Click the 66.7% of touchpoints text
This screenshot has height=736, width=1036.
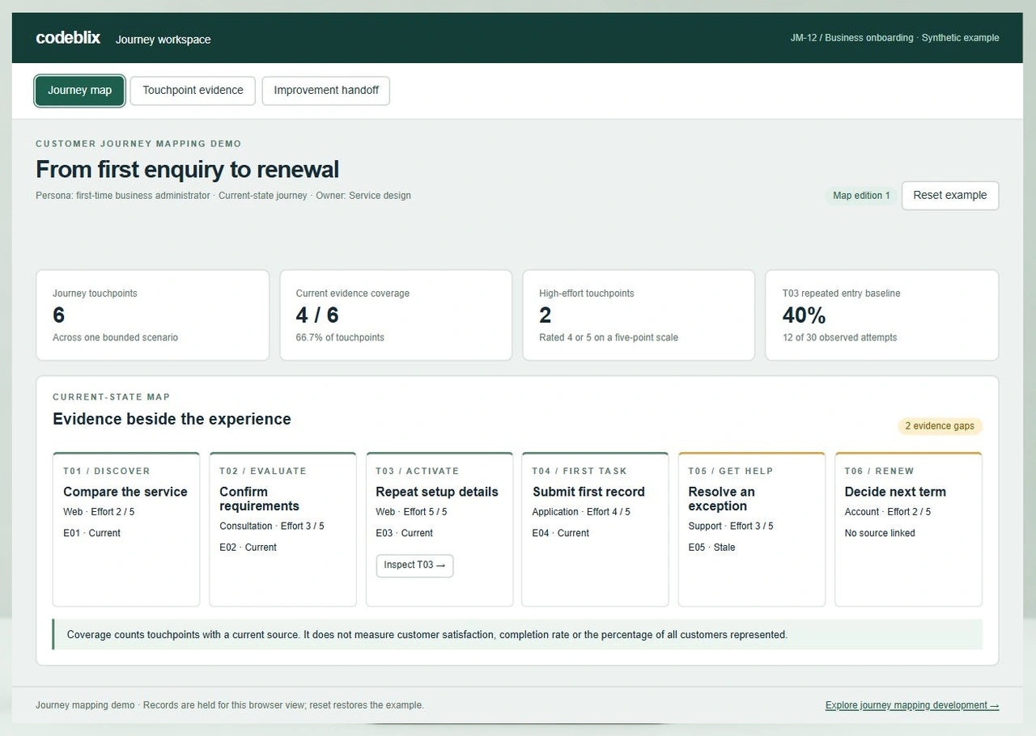[340, 338]
